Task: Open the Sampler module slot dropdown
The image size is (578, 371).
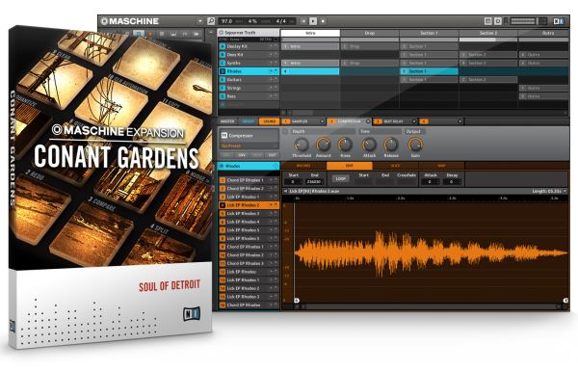Action: pos(322,121)
